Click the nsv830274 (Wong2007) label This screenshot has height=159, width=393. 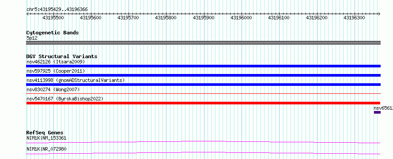coord(53,89)
